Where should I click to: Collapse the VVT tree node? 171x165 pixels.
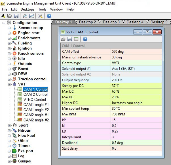click(x=10, y=84)
